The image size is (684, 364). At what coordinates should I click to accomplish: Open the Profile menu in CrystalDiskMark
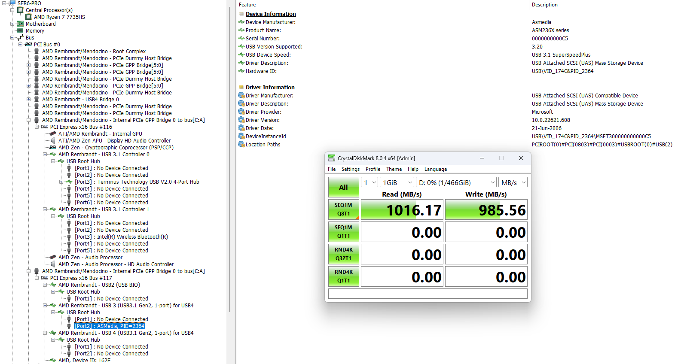point(373,169)
